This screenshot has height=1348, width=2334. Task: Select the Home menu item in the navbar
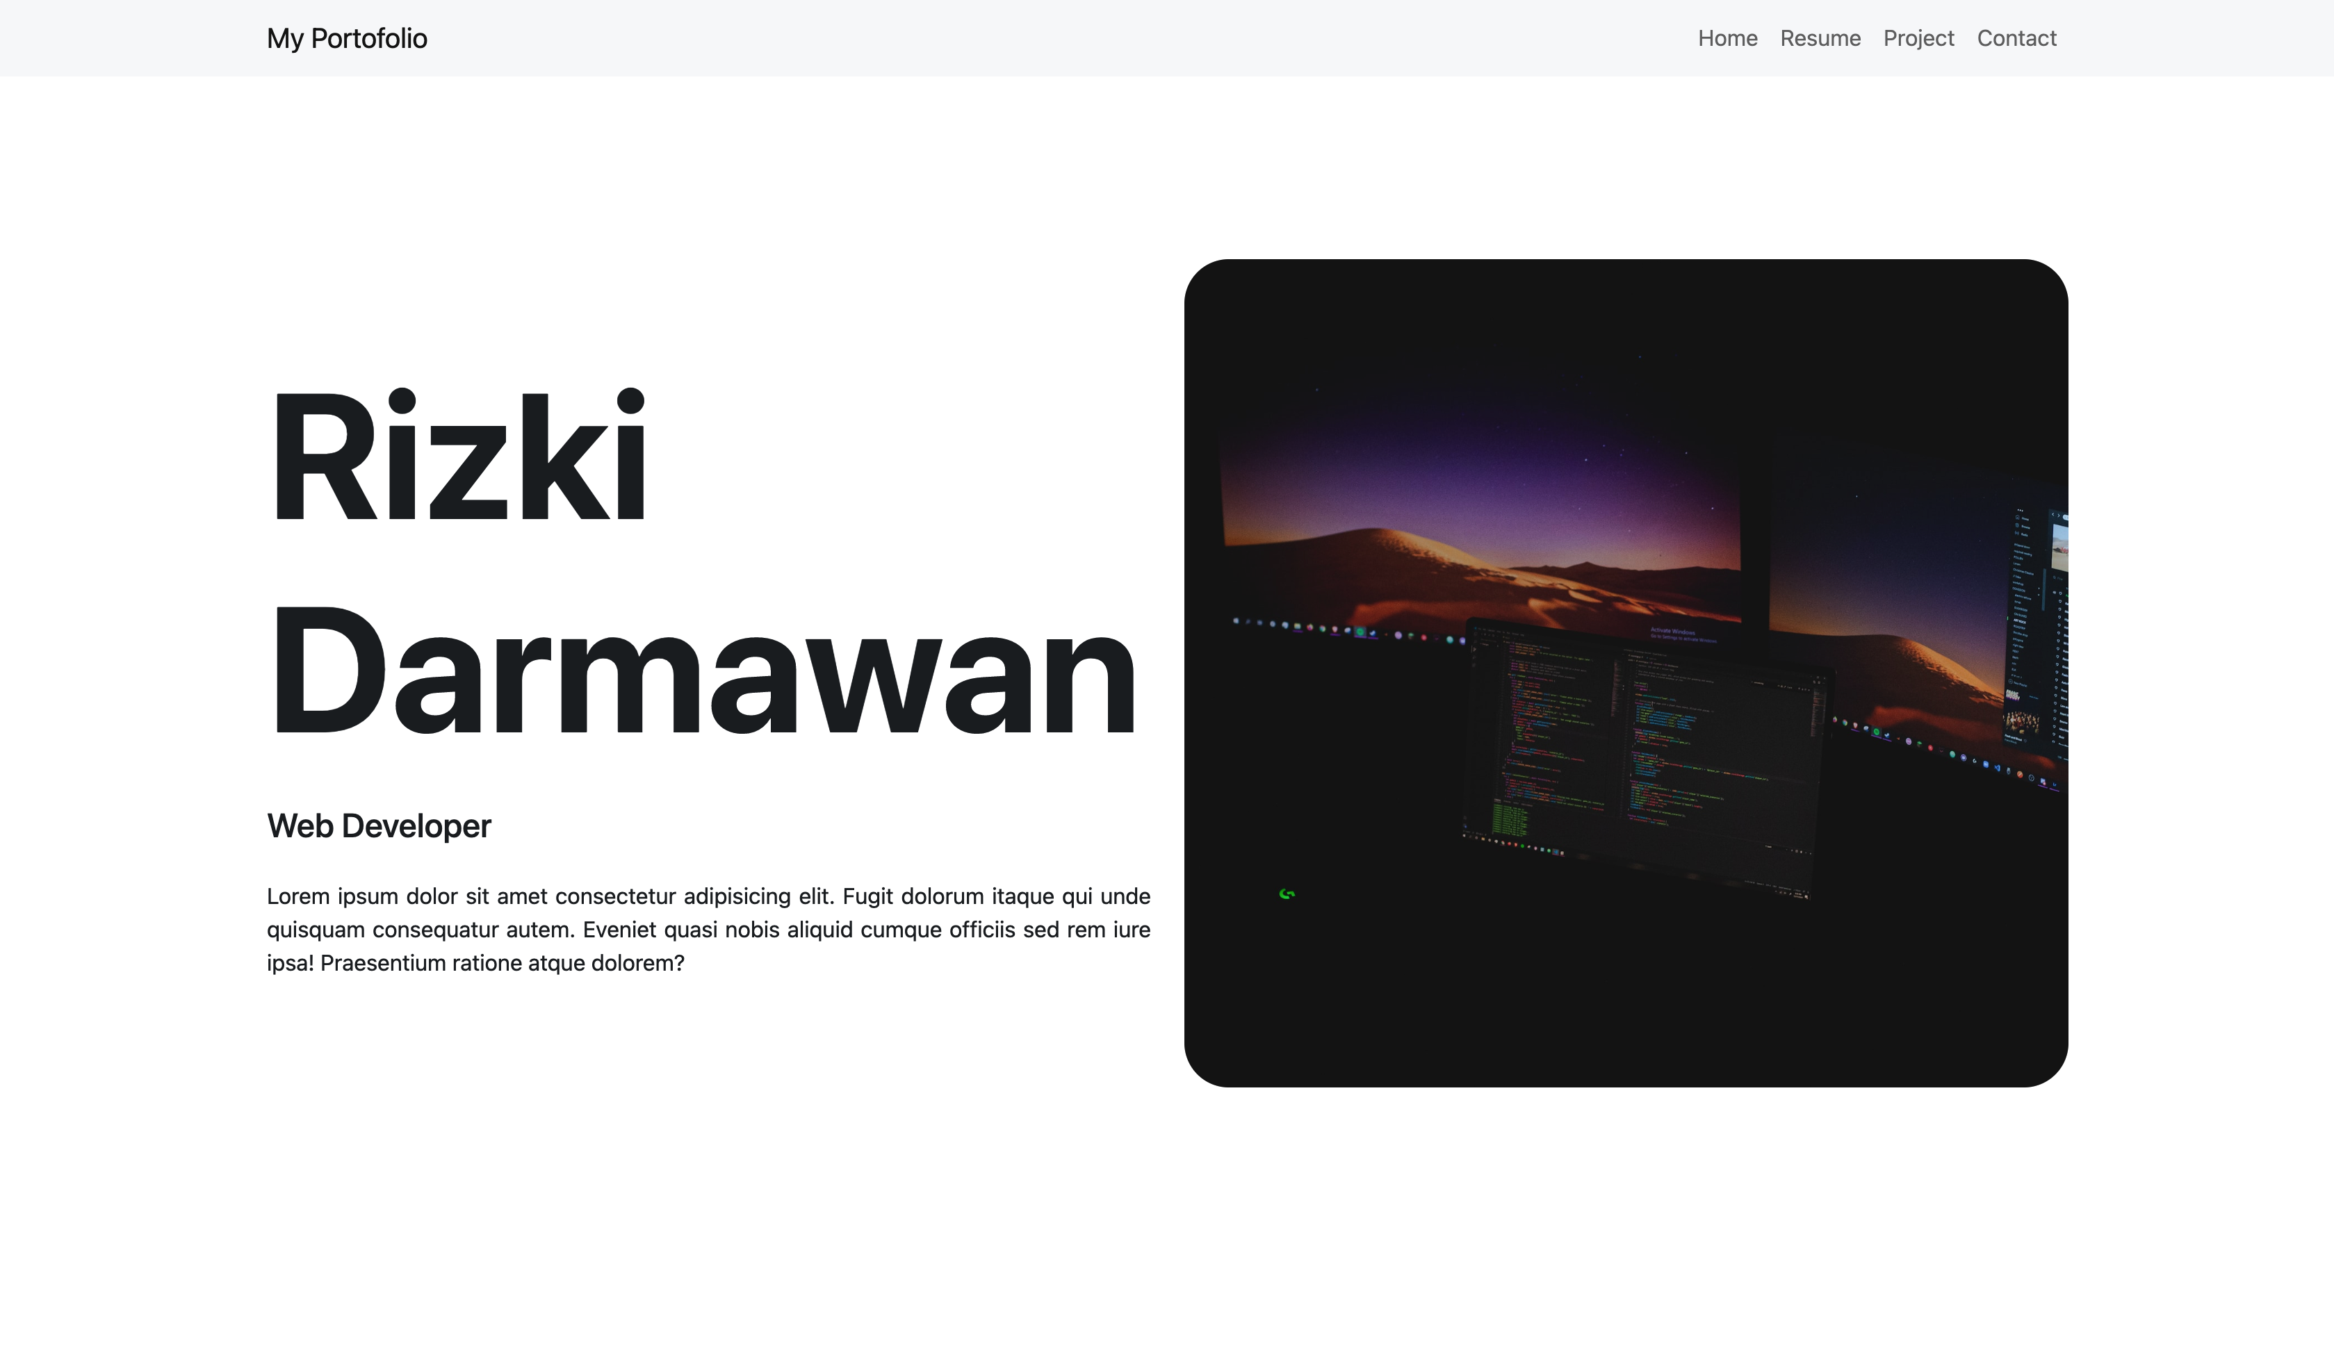click(1728, 38)
